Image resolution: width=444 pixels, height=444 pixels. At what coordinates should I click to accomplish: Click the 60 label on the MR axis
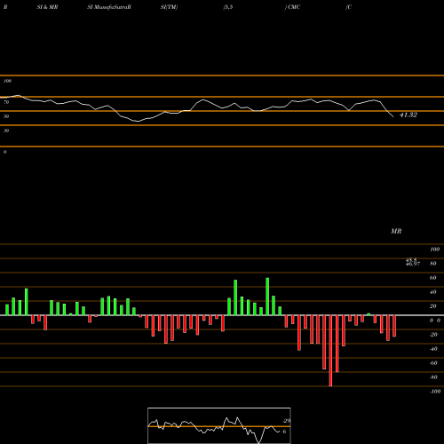(433, 278)
